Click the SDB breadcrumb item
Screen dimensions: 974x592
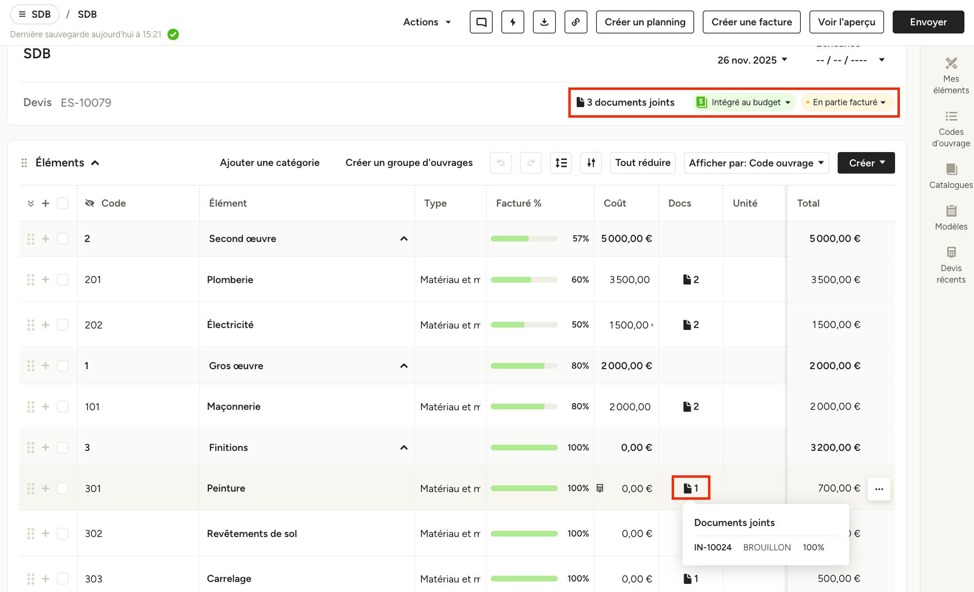click(x=87, y=14)
